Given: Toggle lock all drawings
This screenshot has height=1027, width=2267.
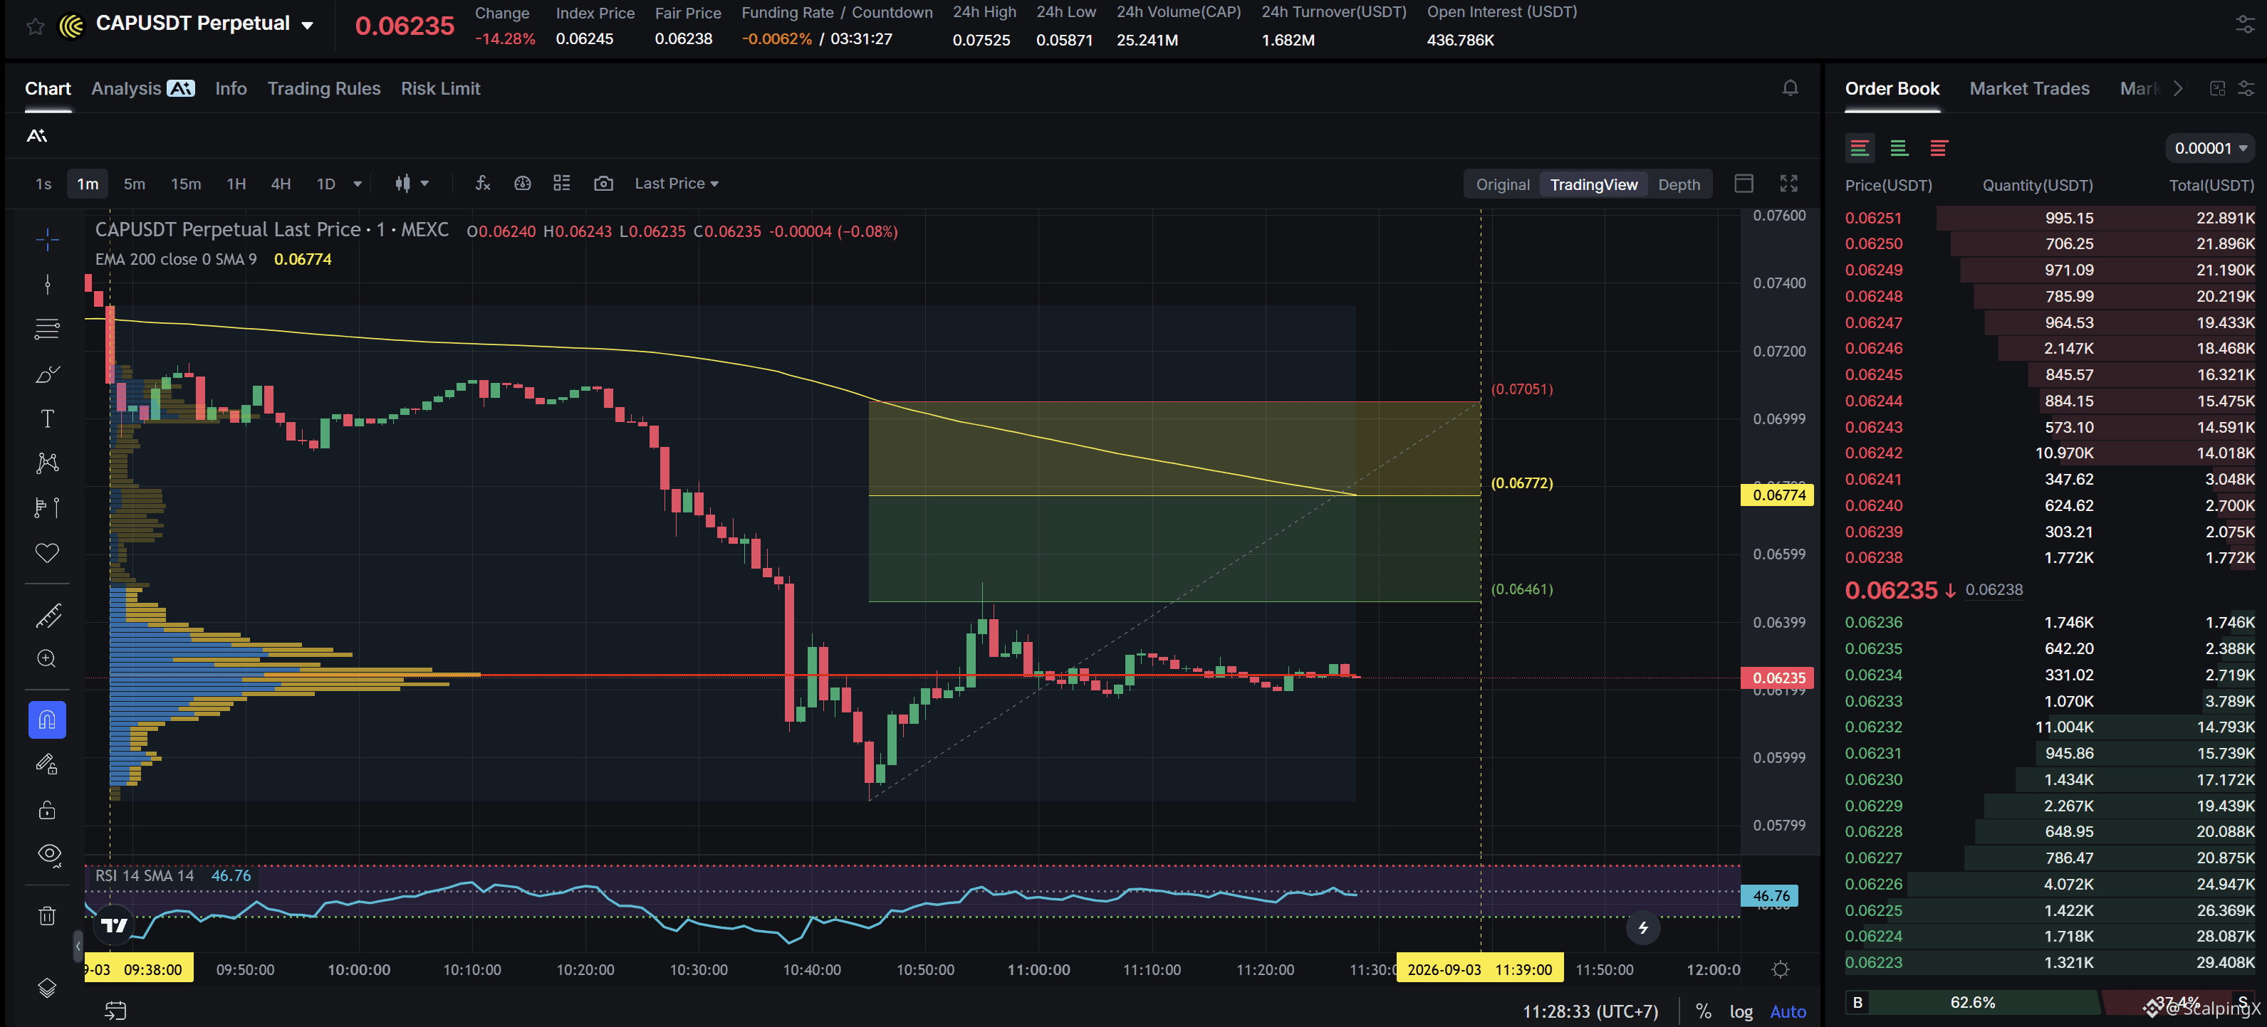Looking at the screenshot, I should click(x=48, y=810).
